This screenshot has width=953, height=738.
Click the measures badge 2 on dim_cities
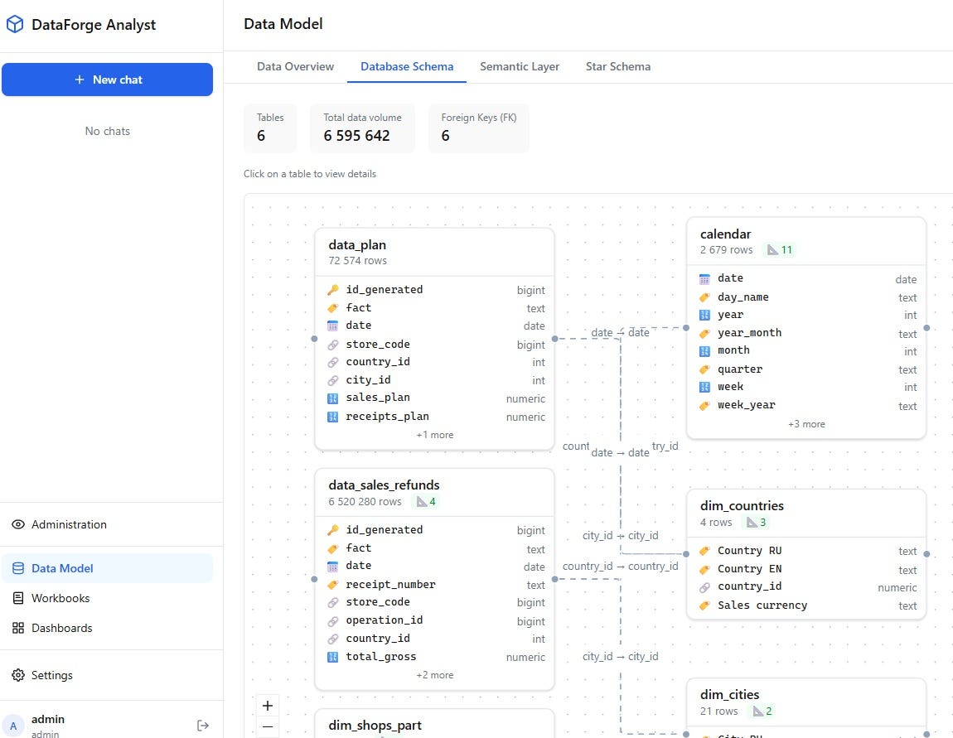pyautogui.click(x=762, y=711)
